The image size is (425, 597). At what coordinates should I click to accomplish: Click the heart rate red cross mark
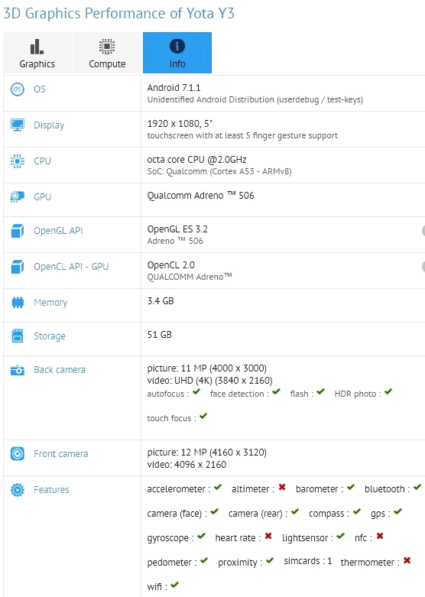coord(268,536)
